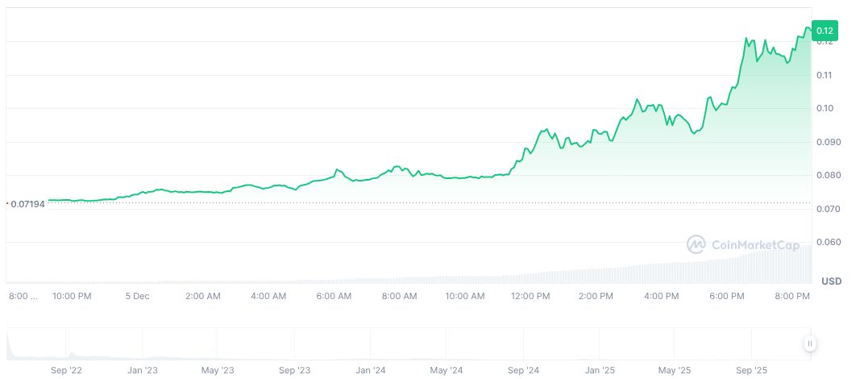The height and width of the screenshot is (379, 864).
Task: Click the 5 Dec date axis label
Action: coord(137,296)
